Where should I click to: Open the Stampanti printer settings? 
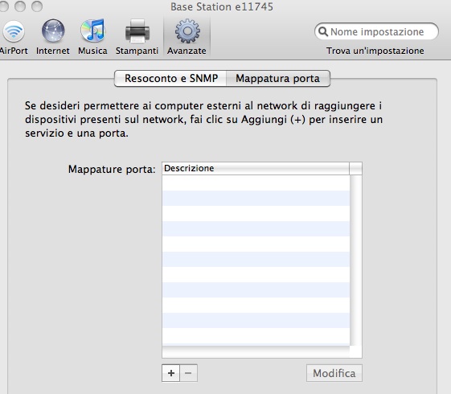(x=137, y=37)
